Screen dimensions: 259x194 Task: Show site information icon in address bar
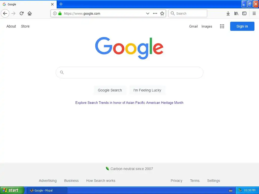point(55,13)
